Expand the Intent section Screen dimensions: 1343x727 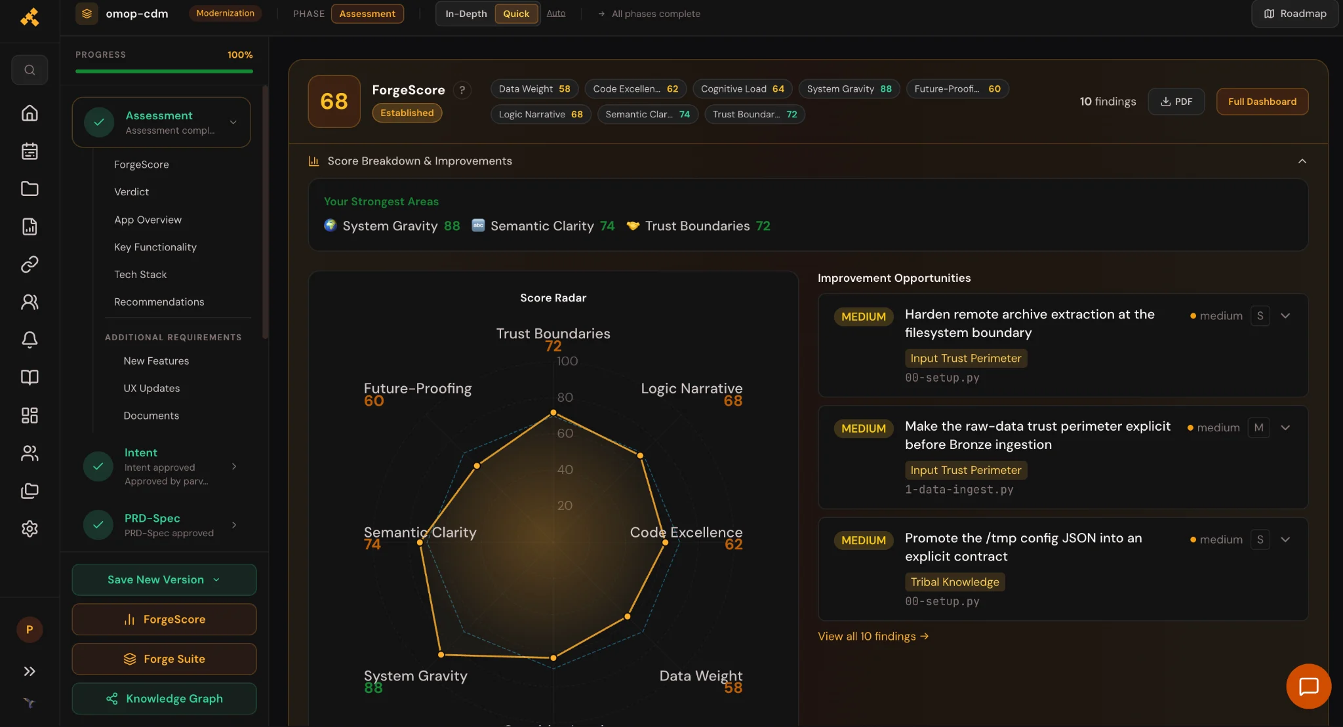pyautogui.click(x=234, y=467)
